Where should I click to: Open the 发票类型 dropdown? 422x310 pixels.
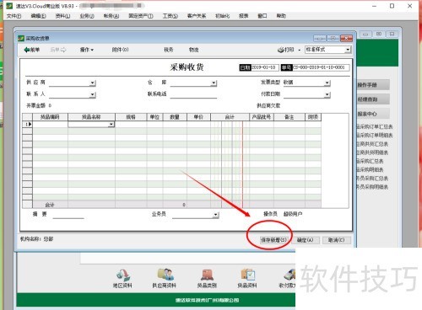point(327,83)
